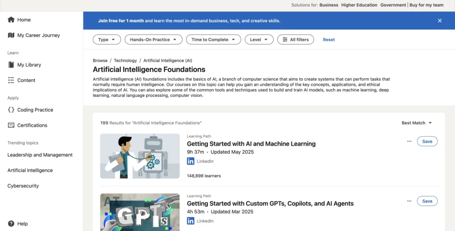Open Getting Started with Custom GPTs title
The image size is (455, 231).
point(270,203)
